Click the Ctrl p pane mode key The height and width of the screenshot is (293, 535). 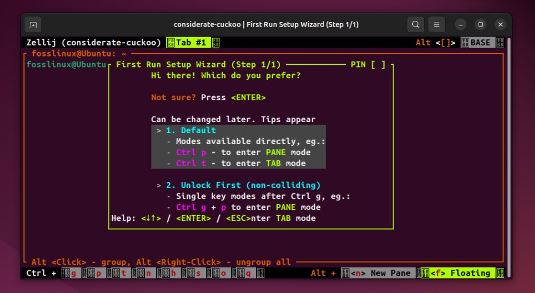96,273
